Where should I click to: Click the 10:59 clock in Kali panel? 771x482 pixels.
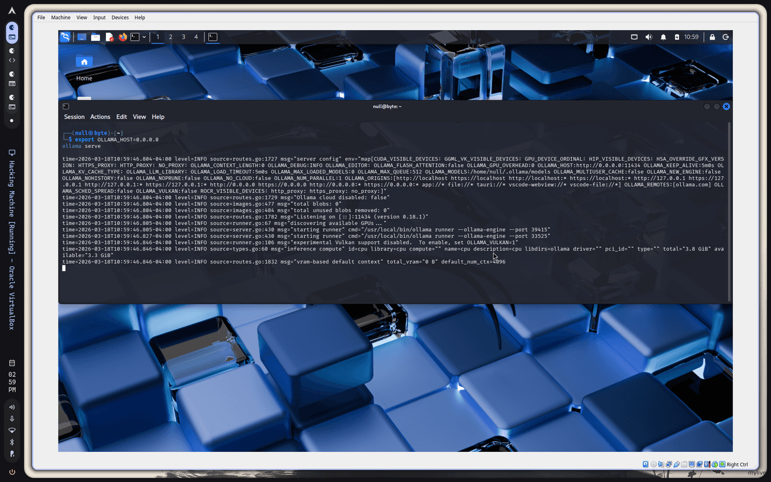pos(691,37)
